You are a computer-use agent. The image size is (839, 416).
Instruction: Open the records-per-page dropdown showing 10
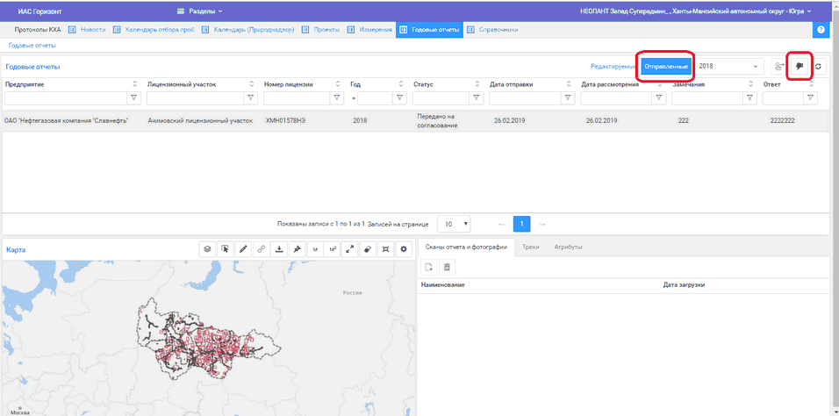point(454,224)
